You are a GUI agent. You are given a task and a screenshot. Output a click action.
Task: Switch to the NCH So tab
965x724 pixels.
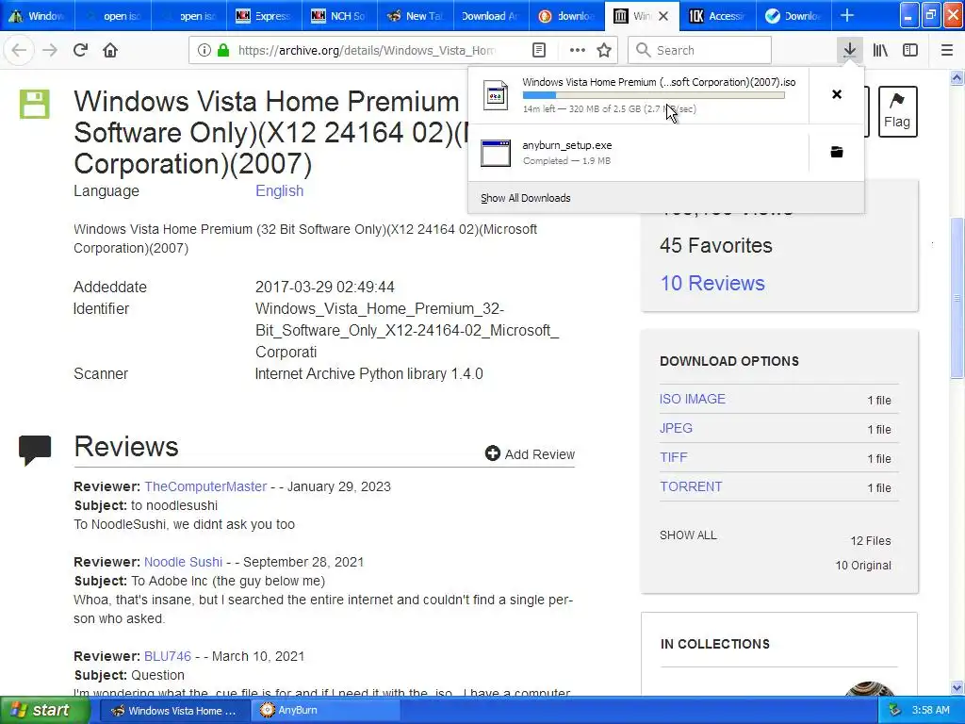coord(339,16)
